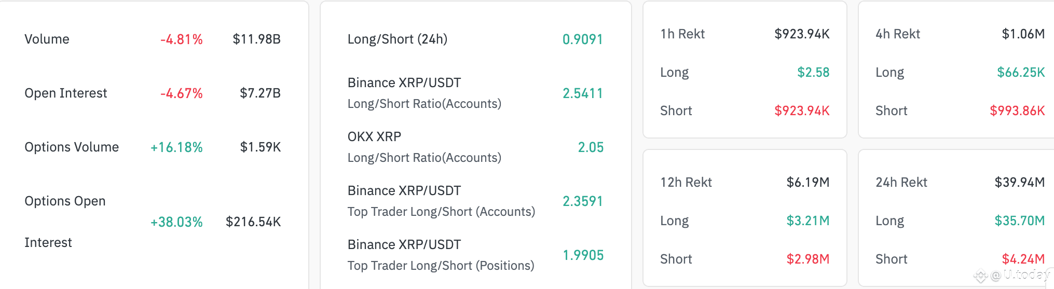Click the Long/Short (24h) ratio 0.9091
The width and height of the screenshot is (1054, 289).
tap(583, 39)
